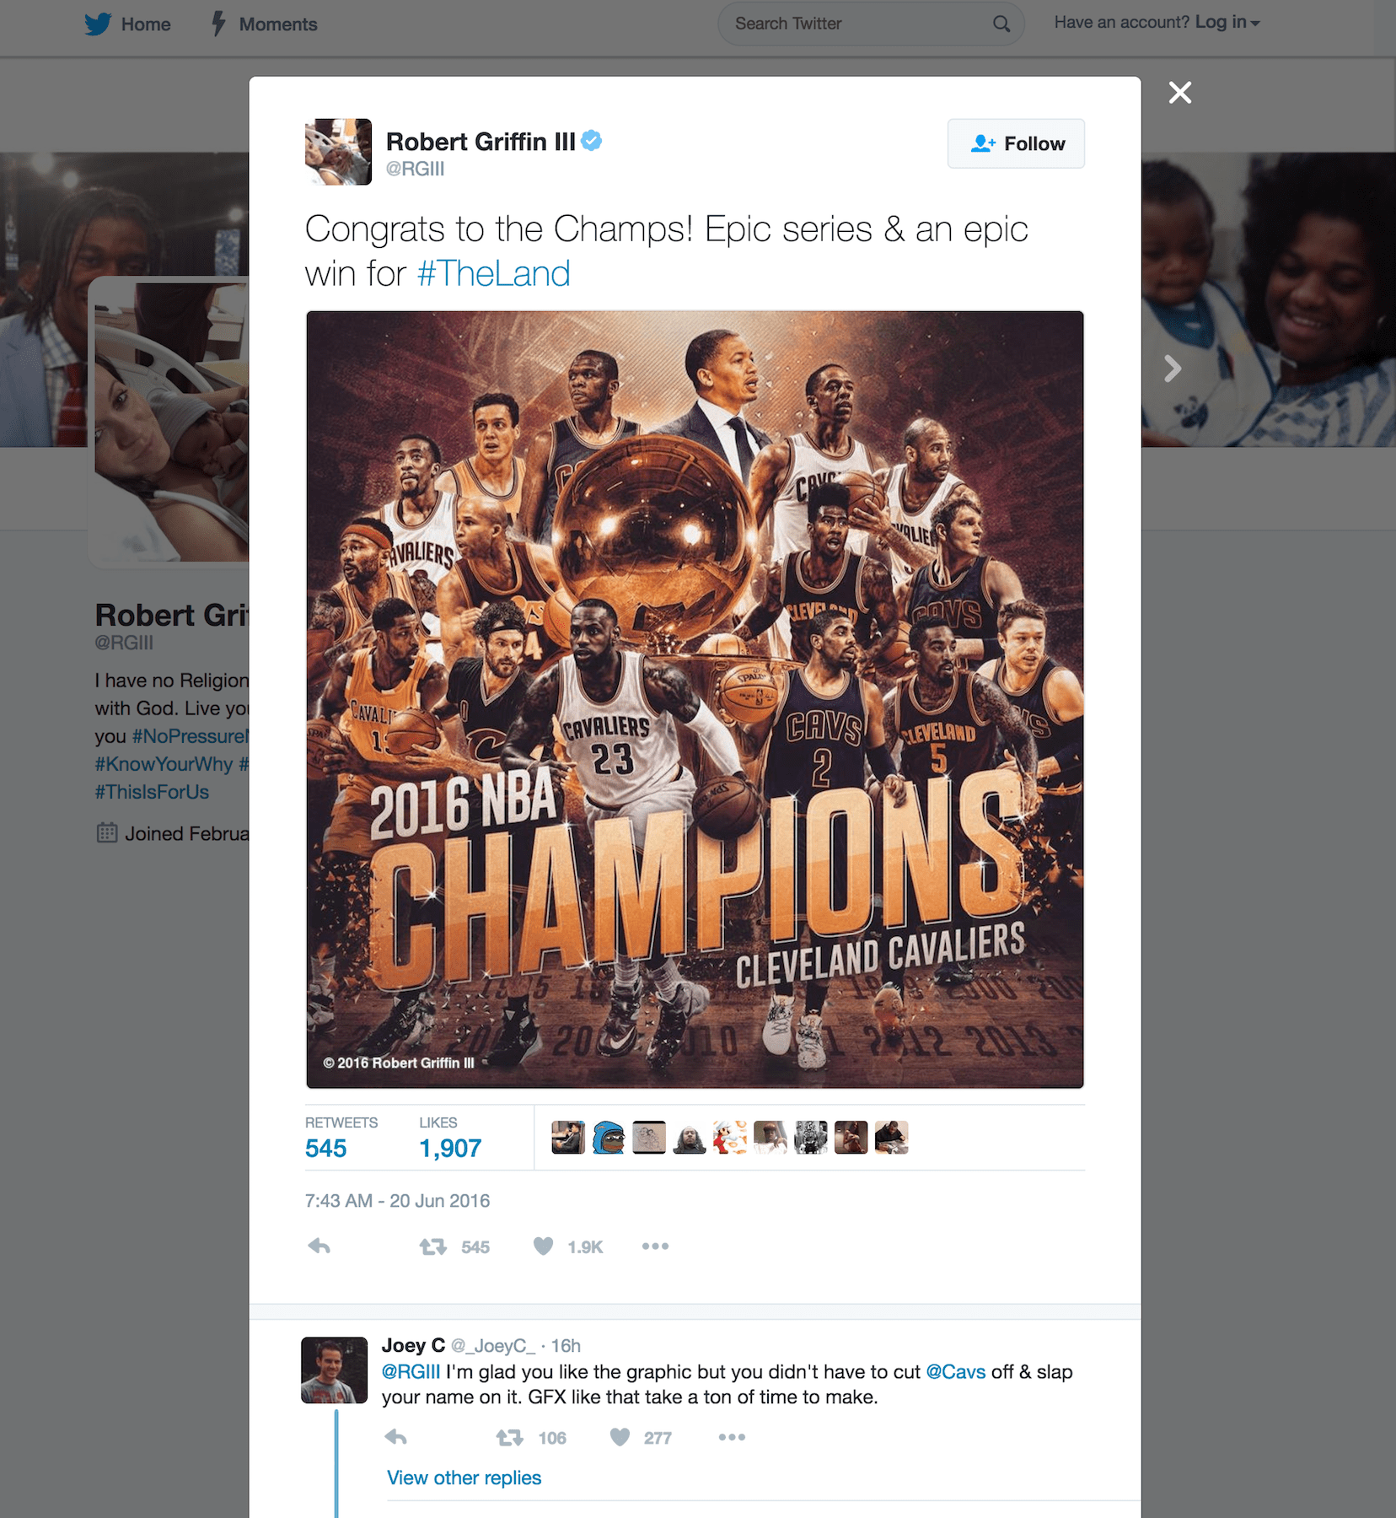Click the Twitter bird Home icon
This screenshot has width=1396, height=1518.
click(98, 24)
